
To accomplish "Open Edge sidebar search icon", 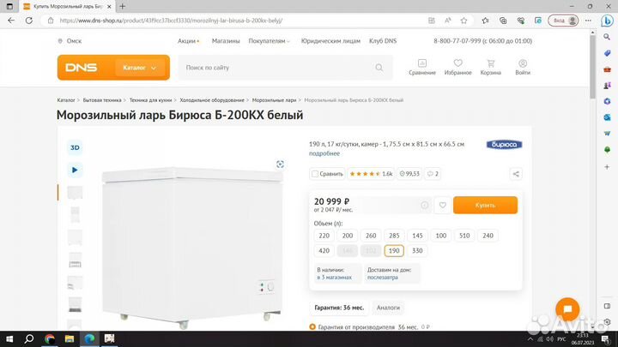I will (607, 37).
